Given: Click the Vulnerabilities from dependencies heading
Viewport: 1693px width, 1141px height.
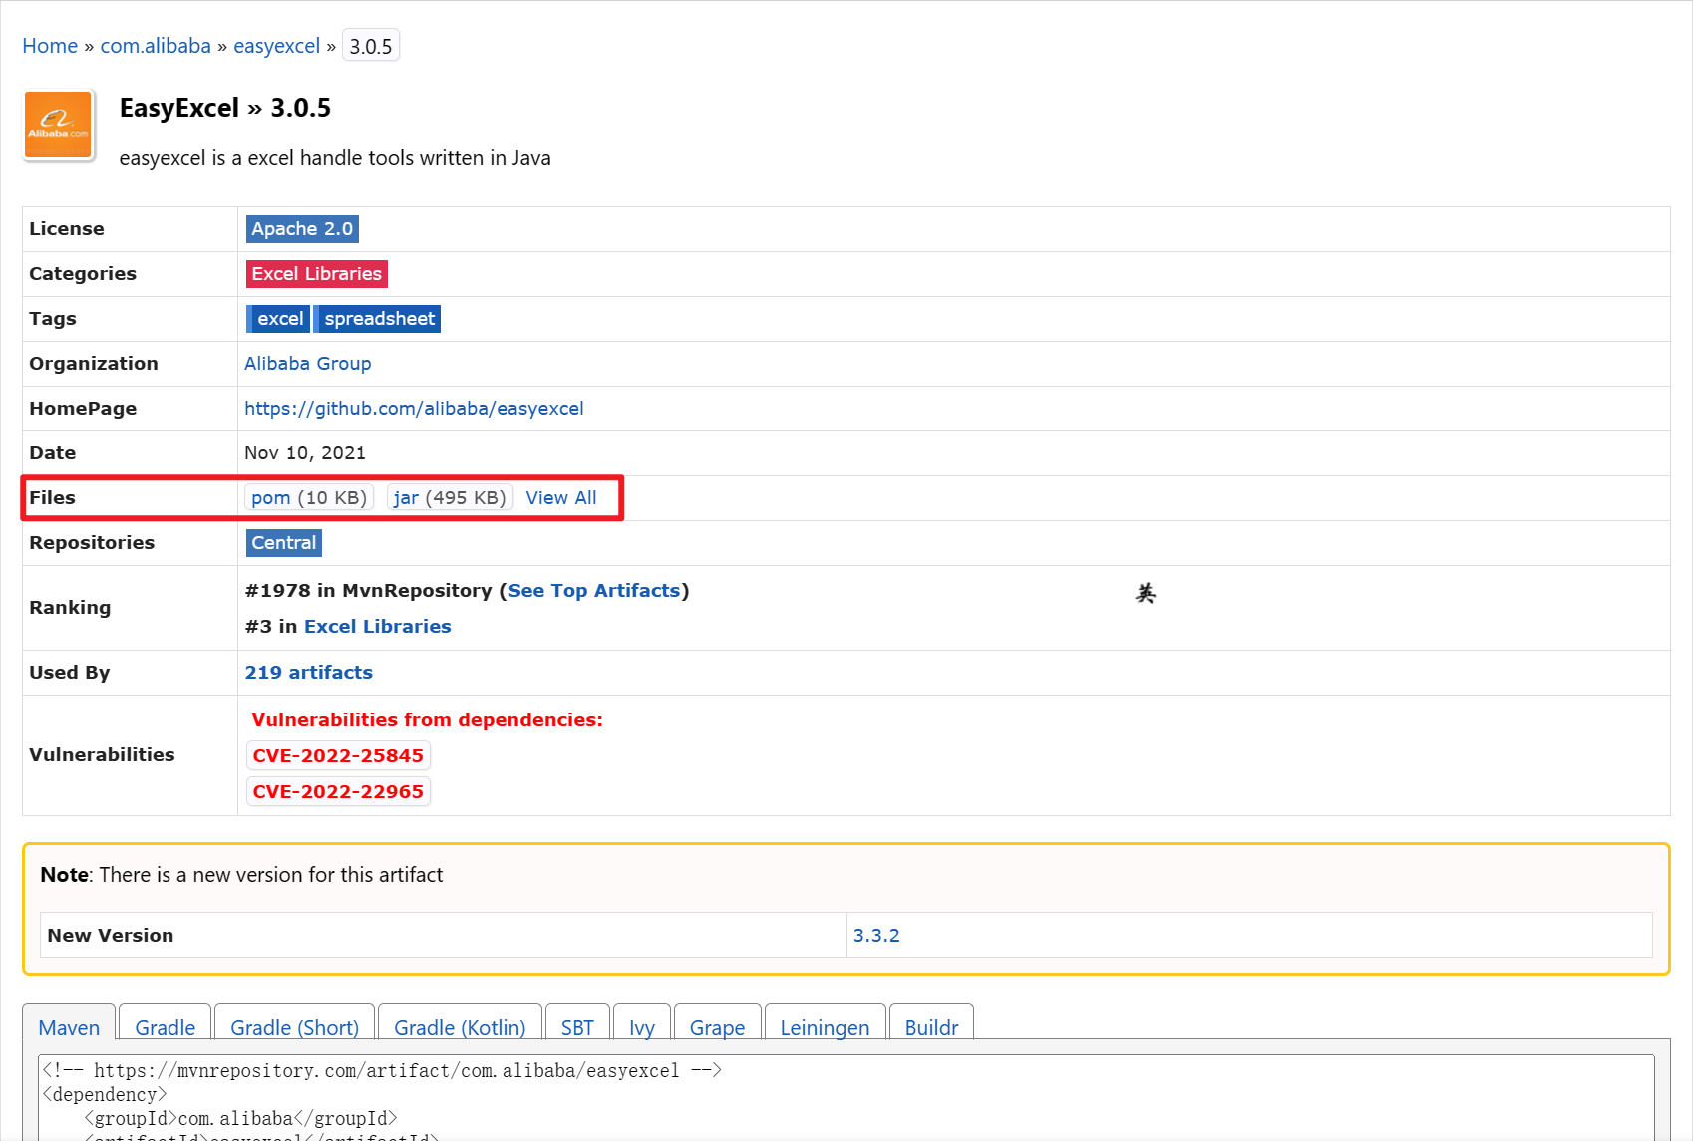Looking at the screenshot, I should click(427, 720).
